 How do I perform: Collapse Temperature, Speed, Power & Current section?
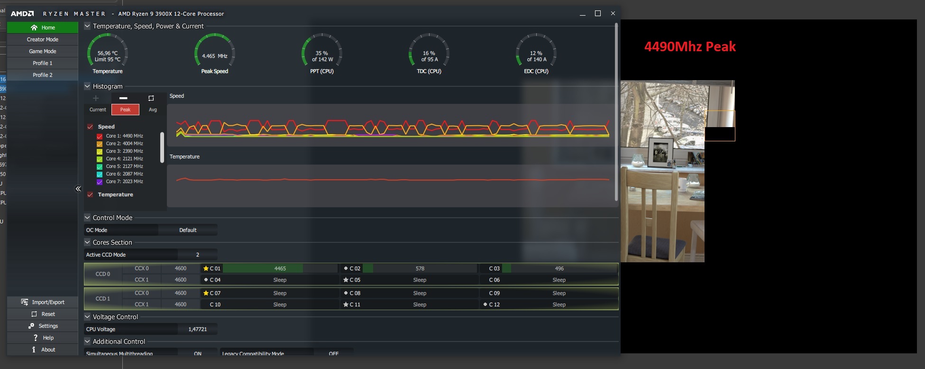87,26
